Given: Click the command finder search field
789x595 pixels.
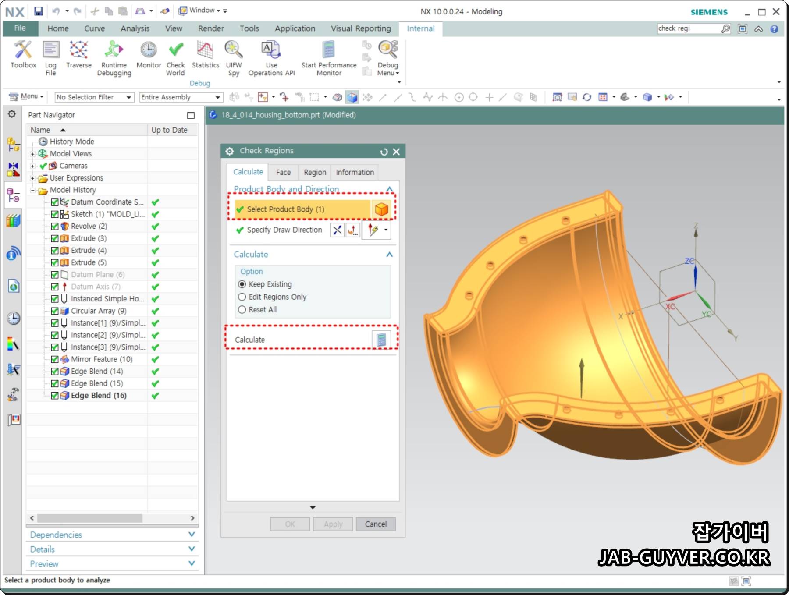Looking at the screenshot, I should [x=689, y=28].
